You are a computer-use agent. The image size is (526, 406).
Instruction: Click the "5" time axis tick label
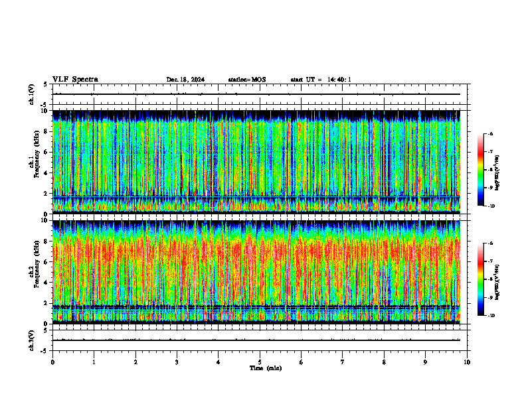pyautogui.click(x=260, y=362)
